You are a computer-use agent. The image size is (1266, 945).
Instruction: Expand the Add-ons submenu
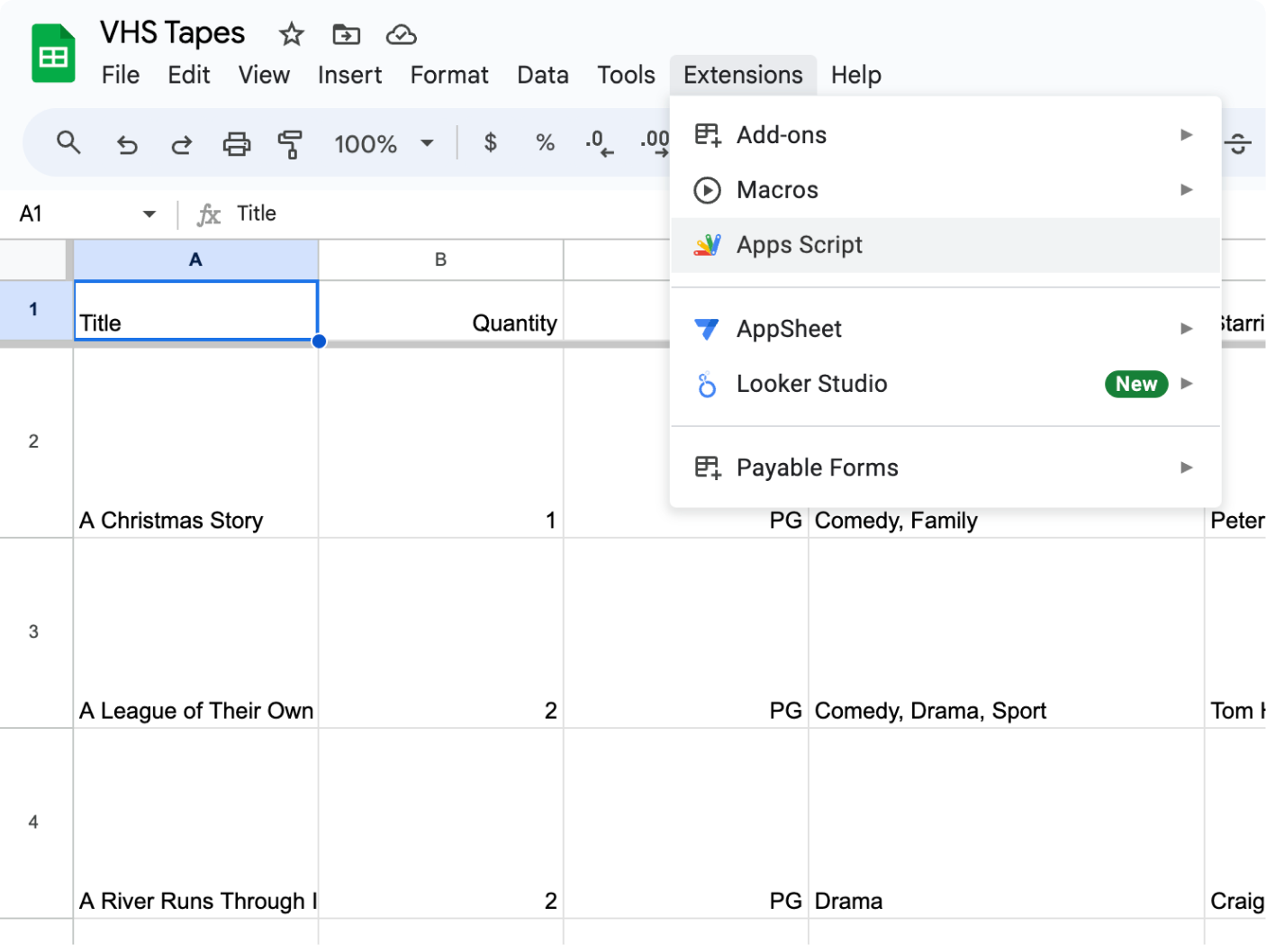tap(945, 135)
